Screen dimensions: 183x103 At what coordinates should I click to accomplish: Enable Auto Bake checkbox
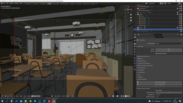[x=156, y=90]
